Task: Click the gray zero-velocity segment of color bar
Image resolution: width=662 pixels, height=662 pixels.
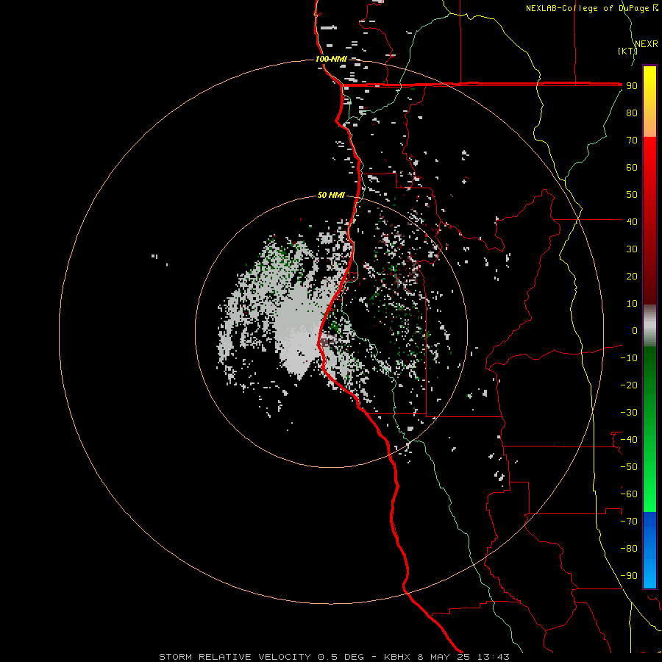Action: click(x=649, y=326)
